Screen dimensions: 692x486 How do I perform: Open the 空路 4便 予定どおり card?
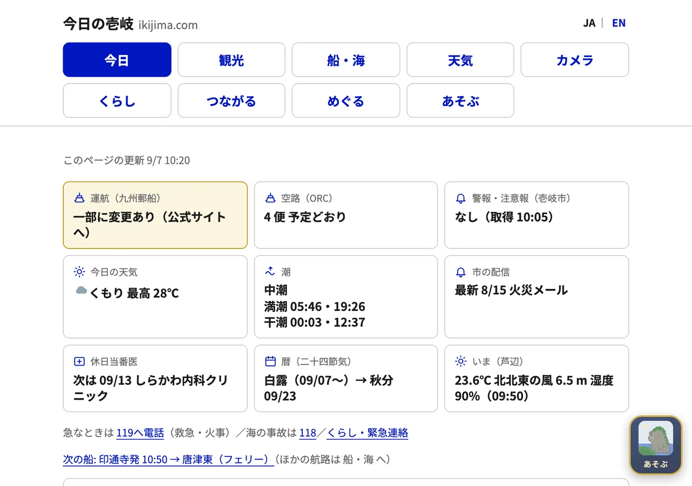(x=346, y=215)
